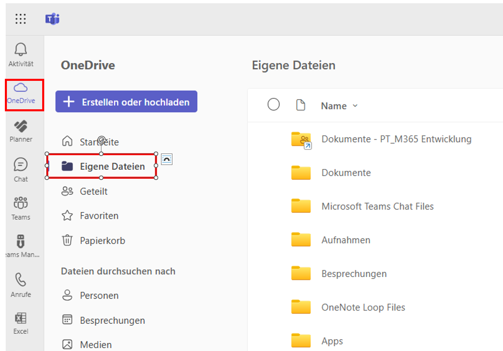Open the Aufnahmen folder
The image size is (503, 351).
point(346,240)
